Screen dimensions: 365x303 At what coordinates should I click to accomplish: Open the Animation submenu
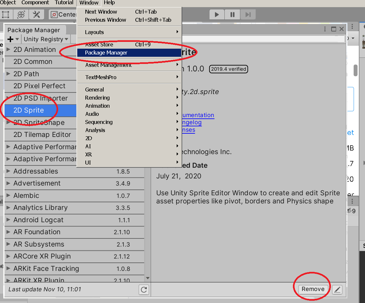[129, 106]
